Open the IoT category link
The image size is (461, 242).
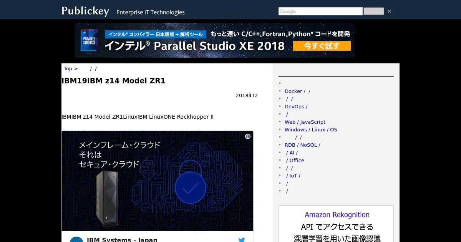(293, 176)
